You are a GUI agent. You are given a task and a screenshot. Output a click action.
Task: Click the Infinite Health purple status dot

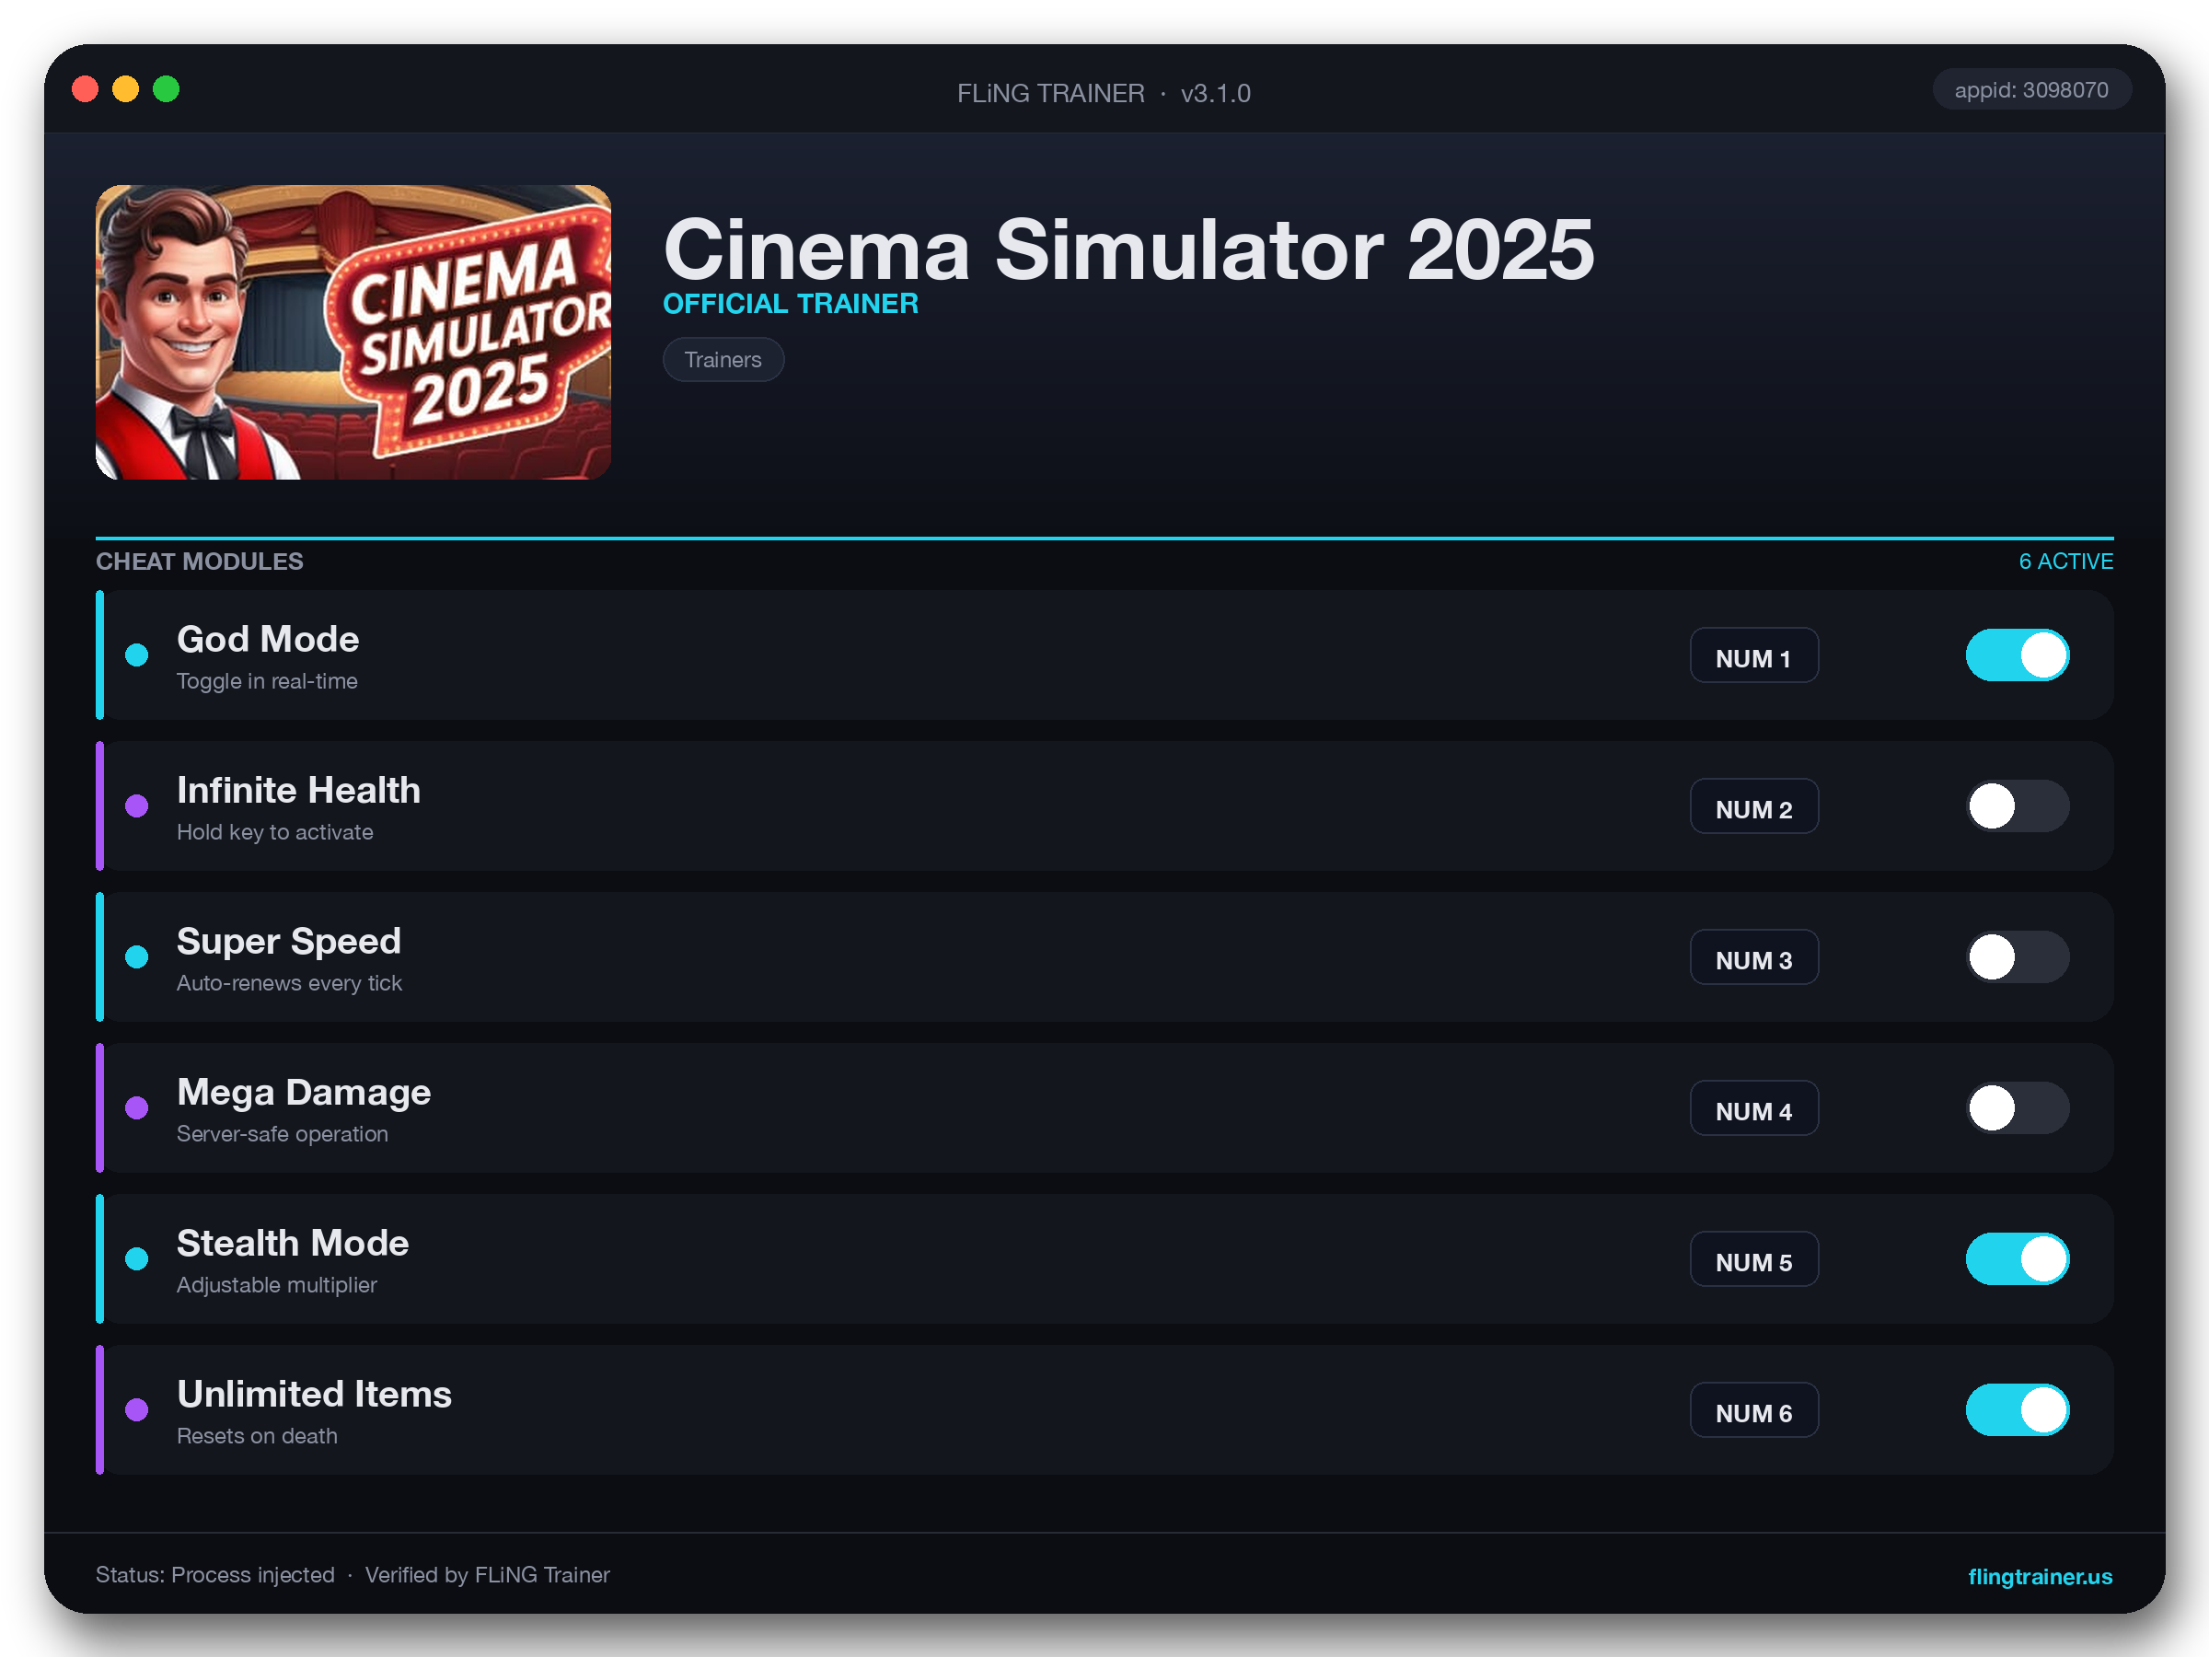(137, 806)
